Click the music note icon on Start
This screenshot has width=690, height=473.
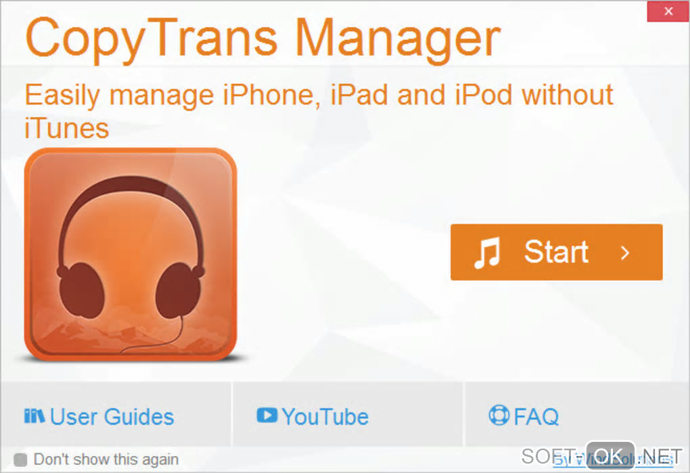pyautogui.click(x=487, y=252)
